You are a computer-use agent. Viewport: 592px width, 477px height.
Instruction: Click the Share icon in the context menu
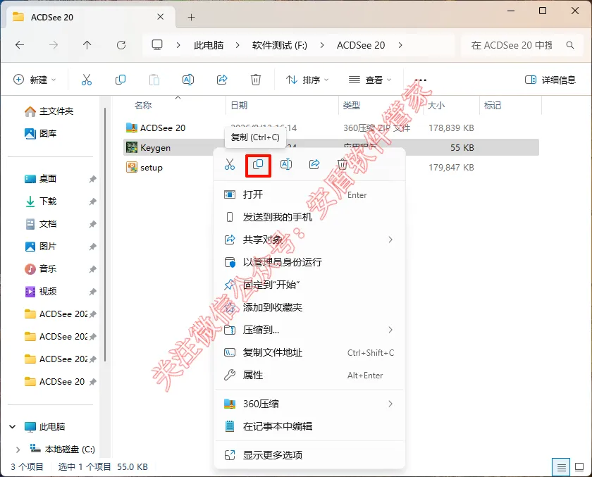[314, 165]
